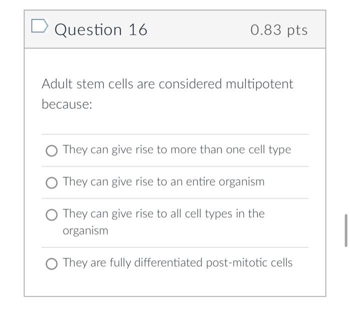Viewport: 350px width, 311px height.
Task: Click the number "16" in the question title
Action: pos(137,30)
